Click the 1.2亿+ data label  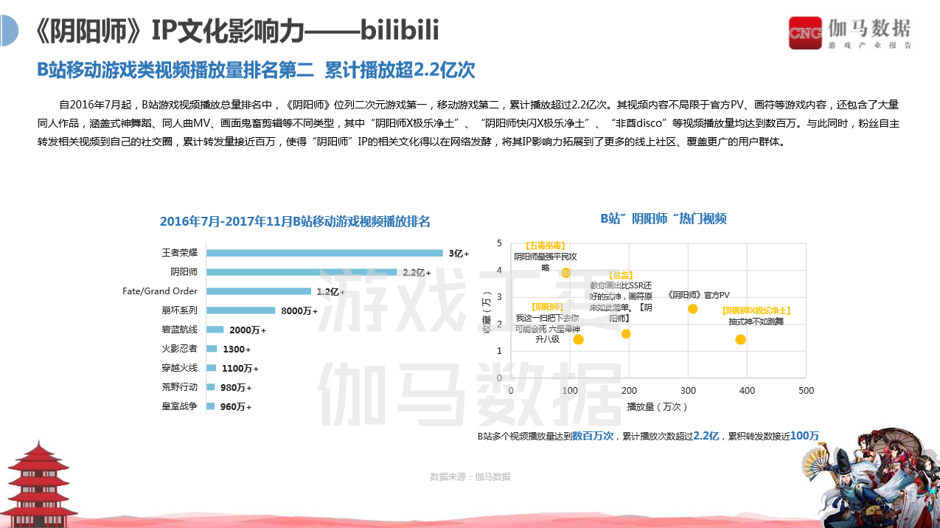(x=331, y=291)
